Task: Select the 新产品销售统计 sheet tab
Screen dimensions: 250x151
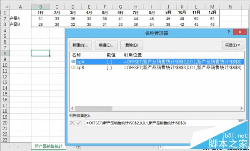Action: pos(48,146)
